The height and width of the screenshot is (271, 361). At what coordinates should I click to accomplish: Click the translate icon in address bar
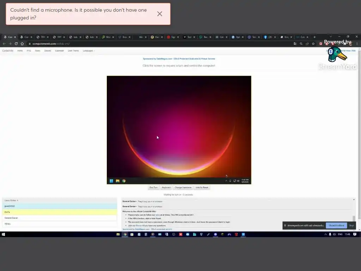(295, 43)
